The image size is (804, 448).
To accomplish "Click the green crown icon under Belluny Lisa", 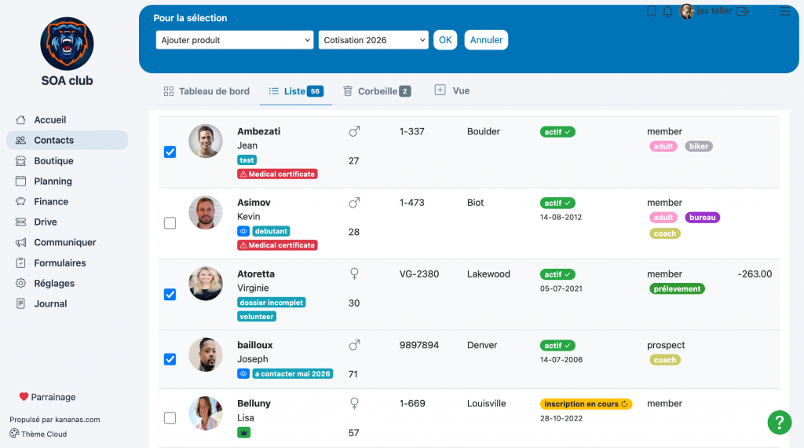I will tap(244, 432).
